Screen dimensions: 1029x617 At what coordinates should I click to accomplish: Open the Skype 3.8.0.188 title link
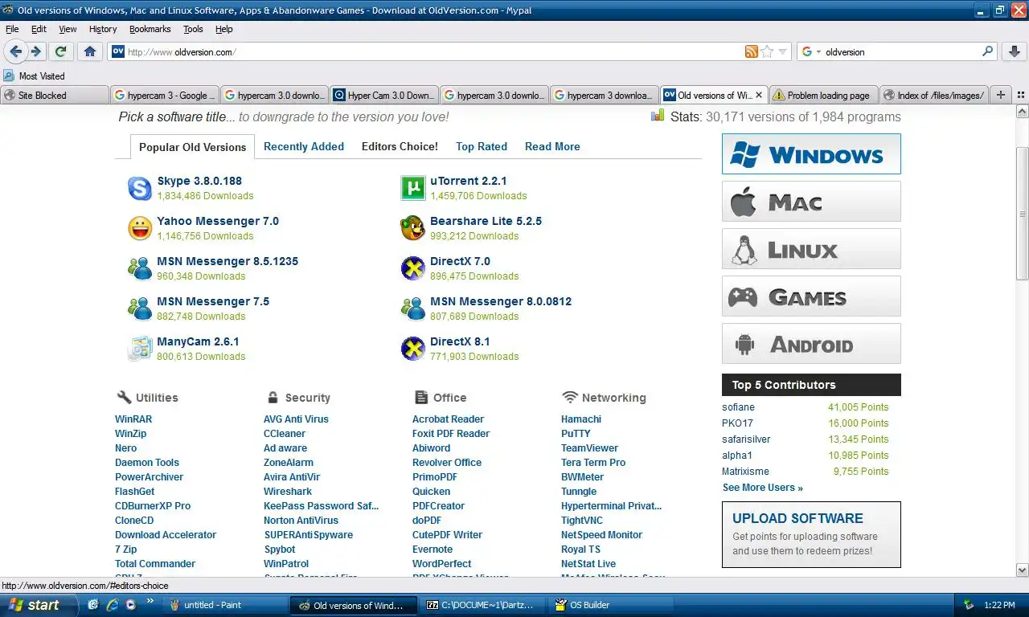[199, 181]
